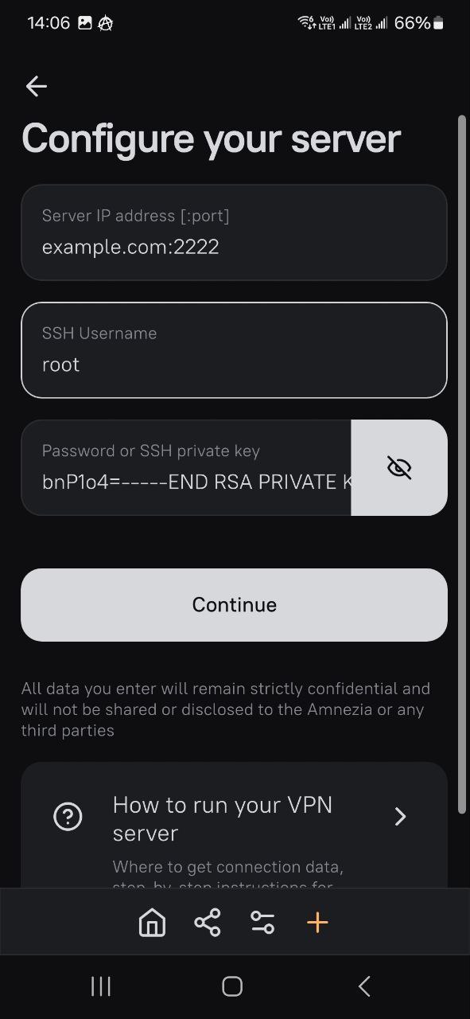Expand the VPN server guide chevron

[x=401, y=817]
